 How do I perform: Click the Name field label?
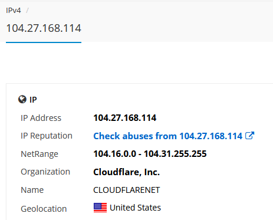[32, 190]
